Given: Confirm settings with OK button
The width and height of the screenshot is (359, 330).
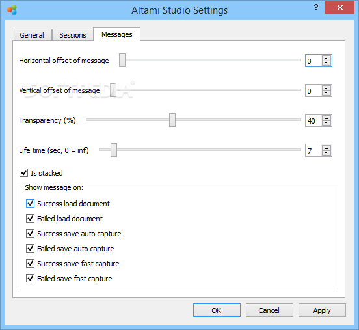Looking at the screenshot, I should coord(217,310).
